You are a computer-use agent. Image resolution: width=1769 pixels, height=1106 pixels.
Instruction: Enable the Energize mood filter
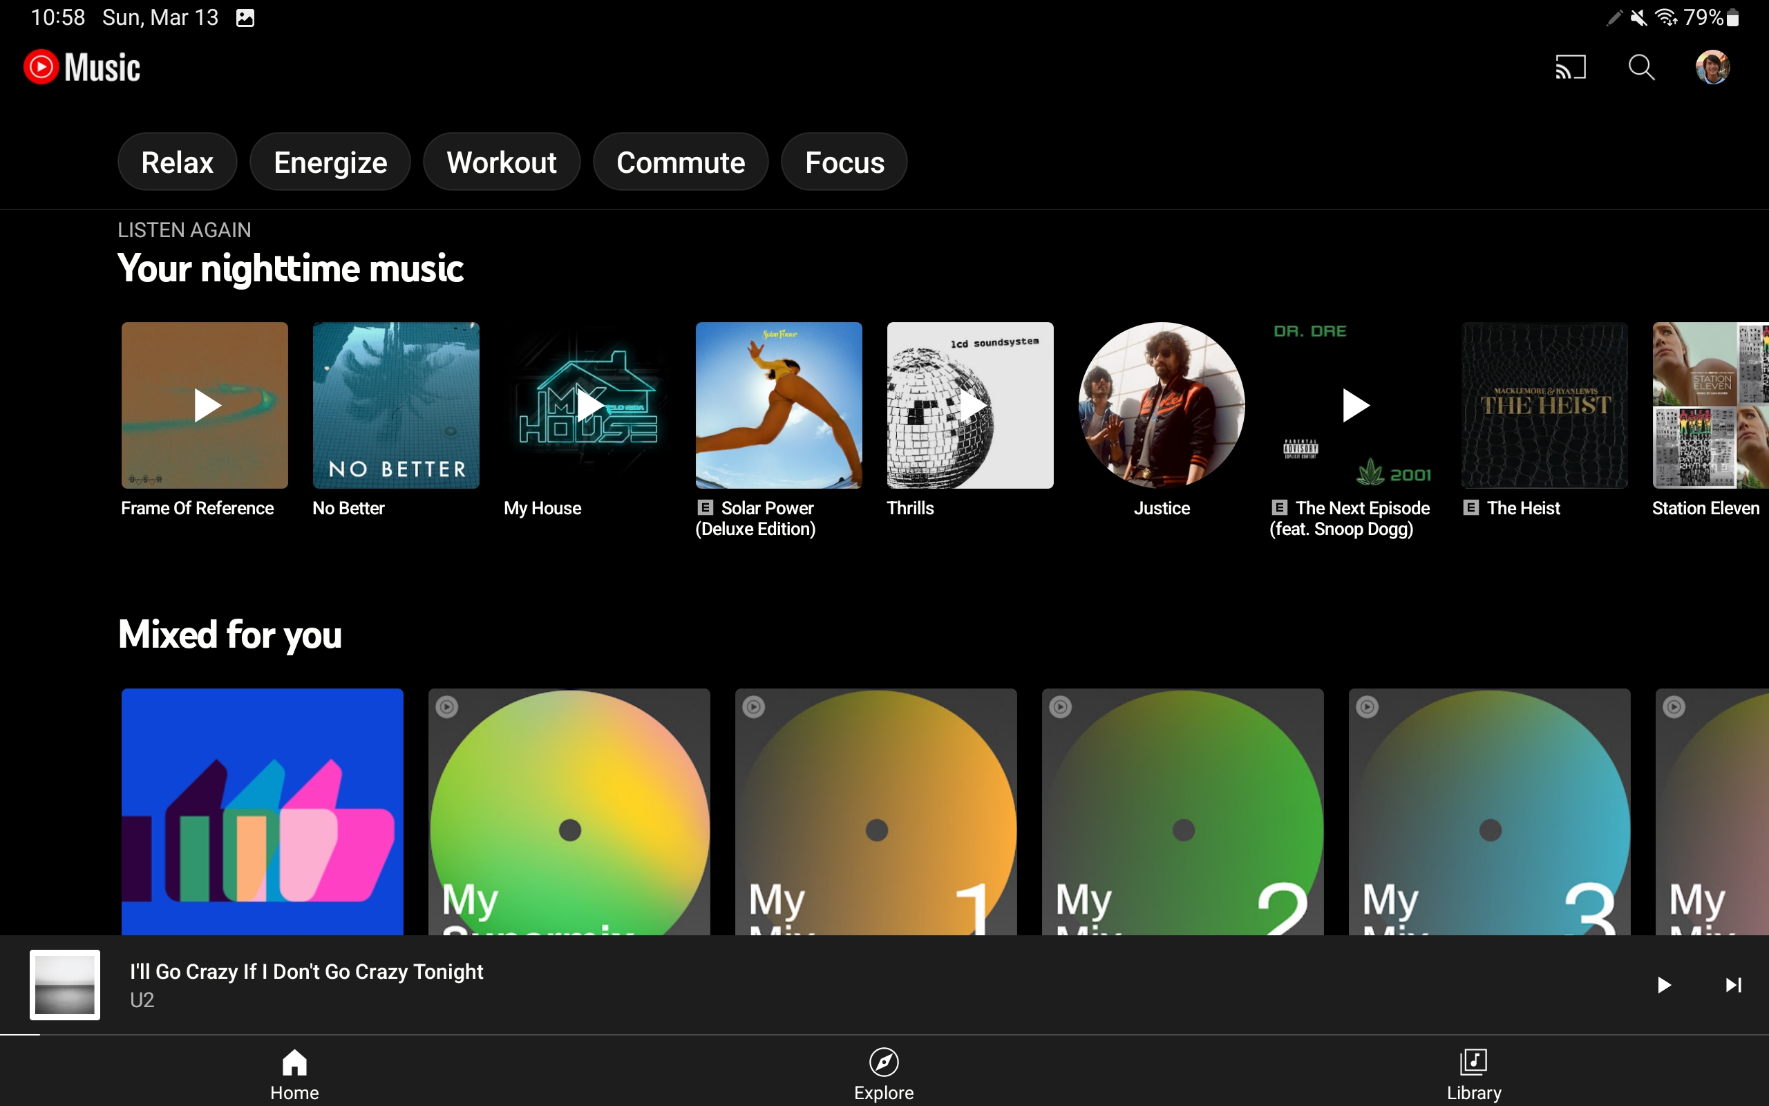point(330,162)
